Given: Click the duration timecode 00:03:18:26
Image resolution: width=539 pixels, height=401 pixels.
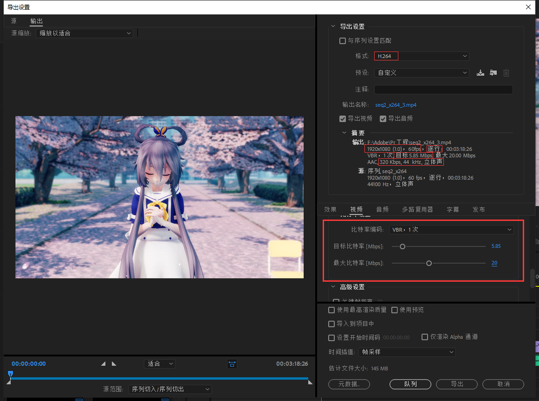Looking at the screenshot, I should 292,363.
